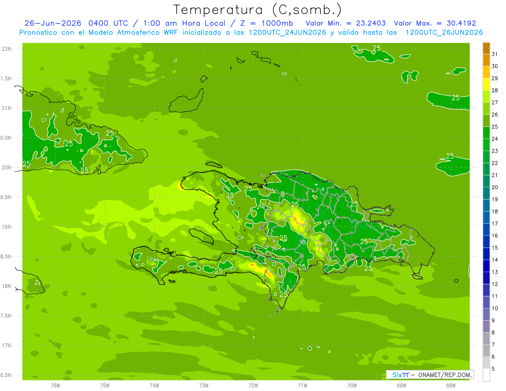506x391 pixels.
Task: Click the '22N' latitude axis label
Action: [6, 49]
